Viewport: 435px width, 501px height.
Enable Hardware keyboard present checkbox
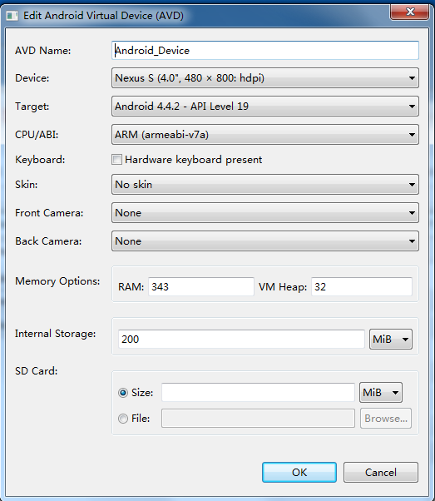tap(117, 160)
